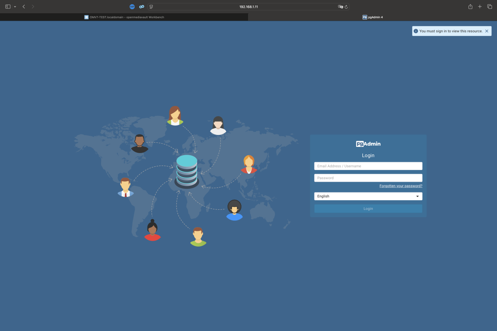Open a new tab with the plus icon
The width and height of the screenshot is (497, 331).
480,7
